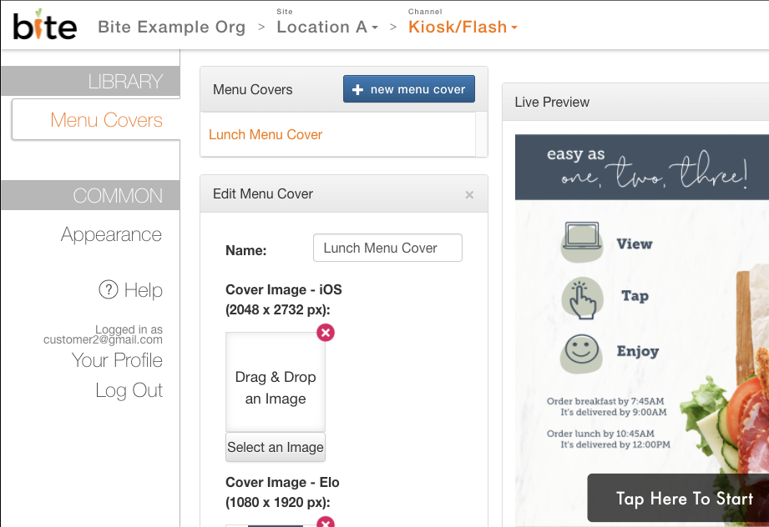Click the laptop View icon in the preview
This screenshot has height=527, width=769.
tap(582, 240)
